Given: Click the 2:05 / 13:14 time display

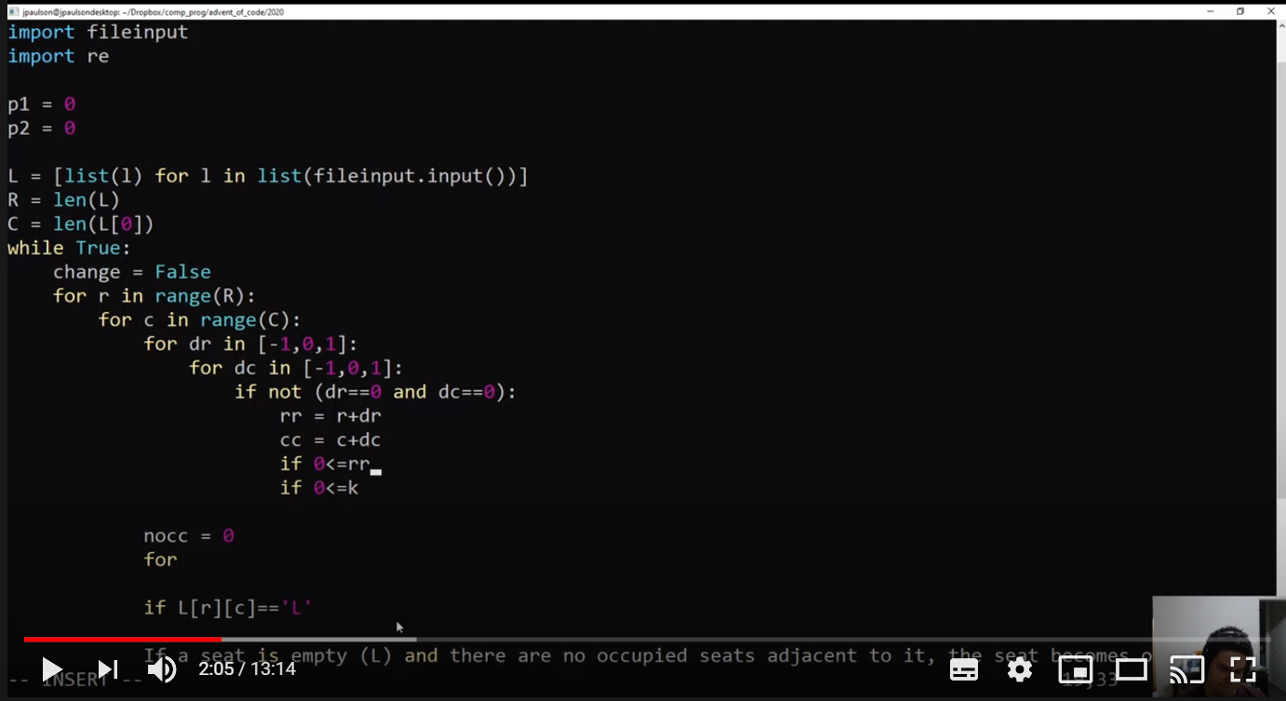Looking at the screenshot, I should coord(247,669).
